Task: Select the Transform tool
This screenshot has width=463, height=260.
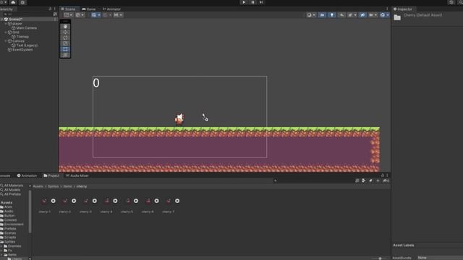Action: coord(65,55)
